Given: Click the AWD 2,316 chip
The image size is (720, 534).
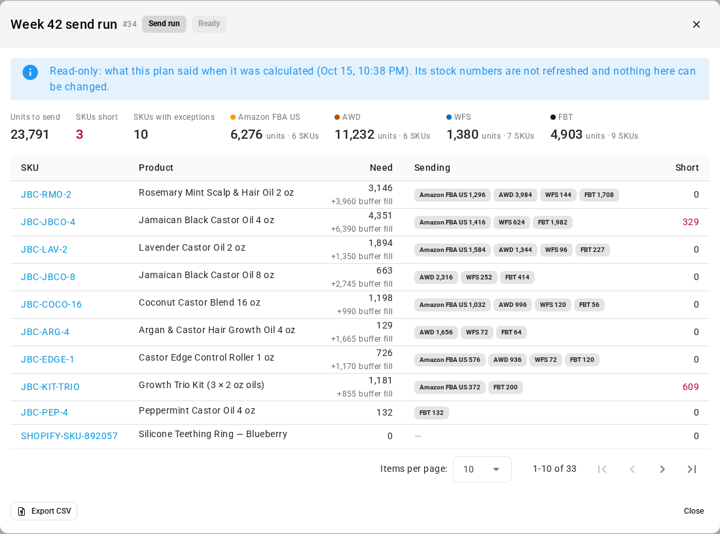Looking at the screenshot, I should pyautogui.click(x=436, y=277).
